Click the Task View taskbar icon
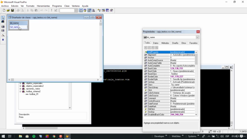Screen dimensions: 247x139 pyautogui.click(x=10, y=136)
